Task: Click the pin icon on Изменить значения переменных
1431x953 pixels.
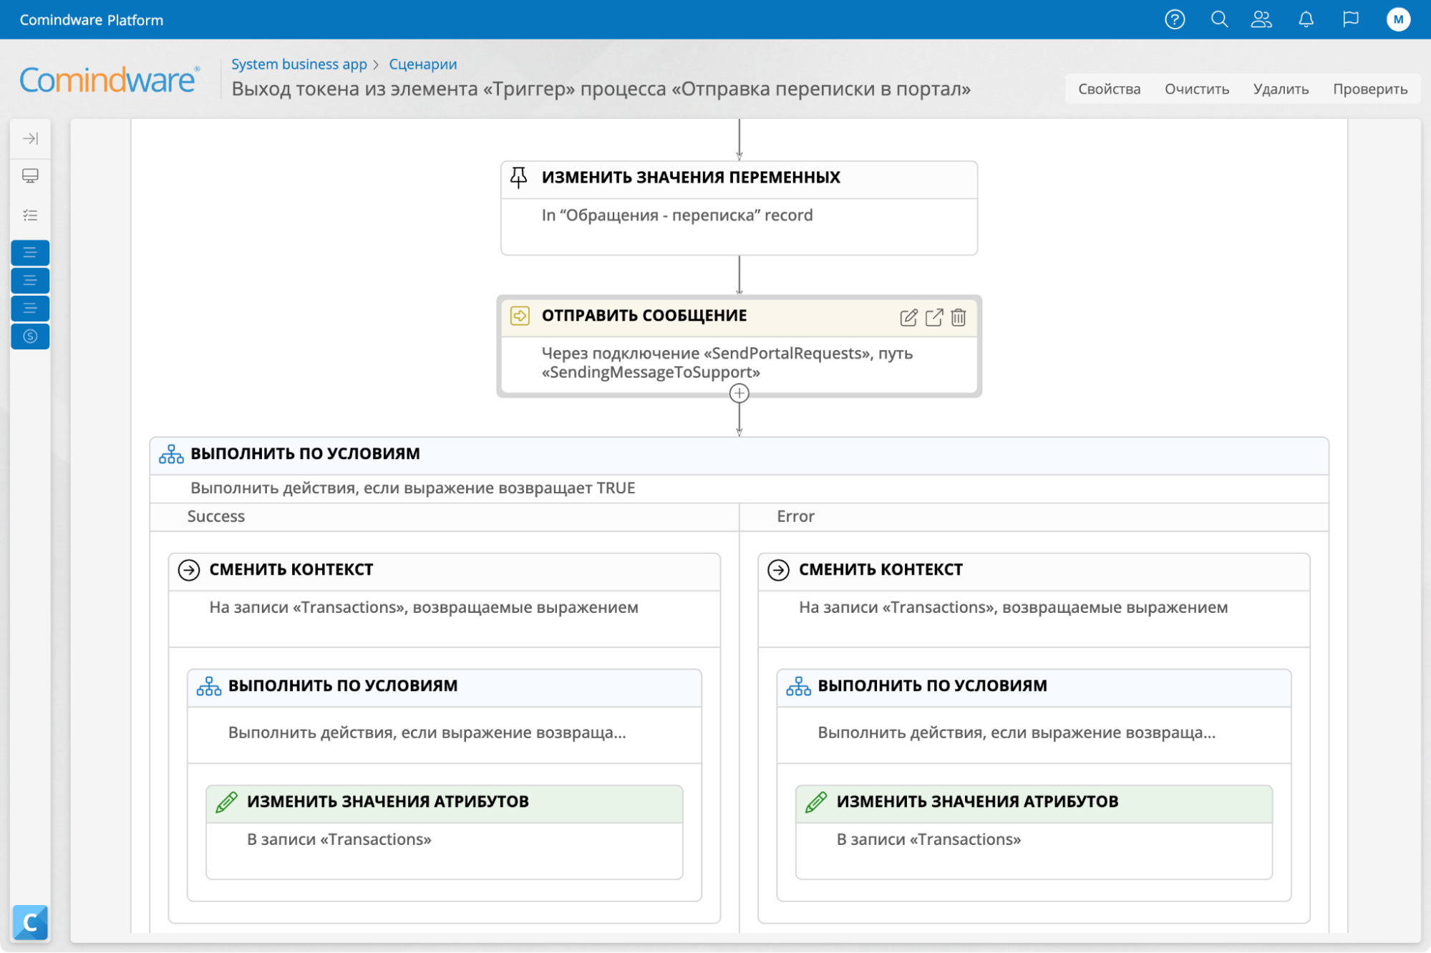Action: coord(519,178)
